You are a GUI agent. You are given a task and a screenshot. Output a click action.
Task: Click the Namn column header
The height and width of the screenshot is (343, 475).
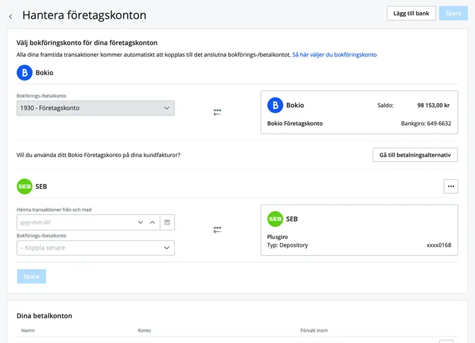click(x=28, y=330)
